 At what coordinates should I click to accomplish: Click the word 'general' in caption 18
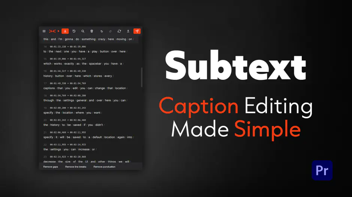click(x=82, y=100)
